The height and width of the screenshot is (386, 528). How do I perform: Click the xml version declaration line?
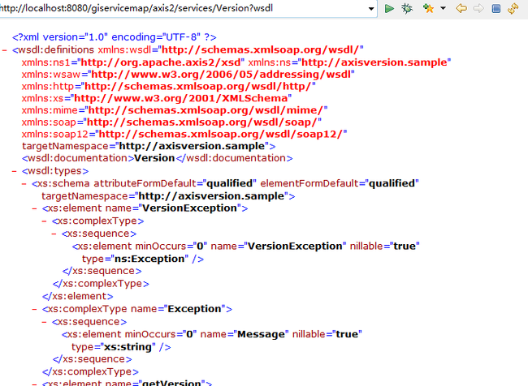tap(115, 37)
